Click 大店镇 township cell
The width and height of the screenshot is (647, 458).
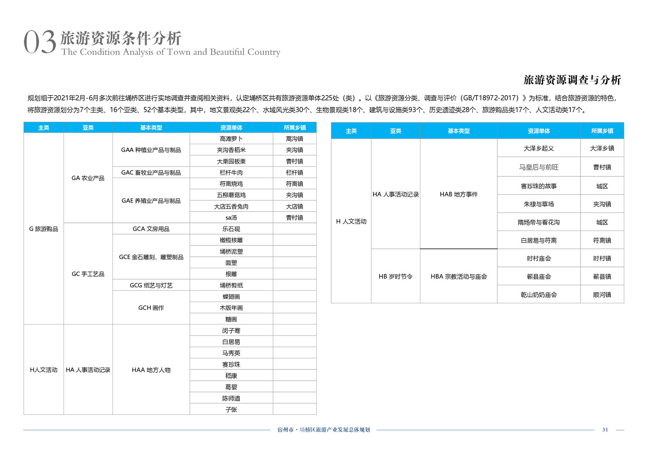pos(294,207)
